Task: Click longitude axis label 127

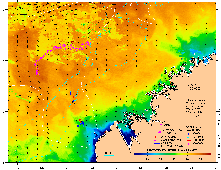Action: (x=216, y=167)
